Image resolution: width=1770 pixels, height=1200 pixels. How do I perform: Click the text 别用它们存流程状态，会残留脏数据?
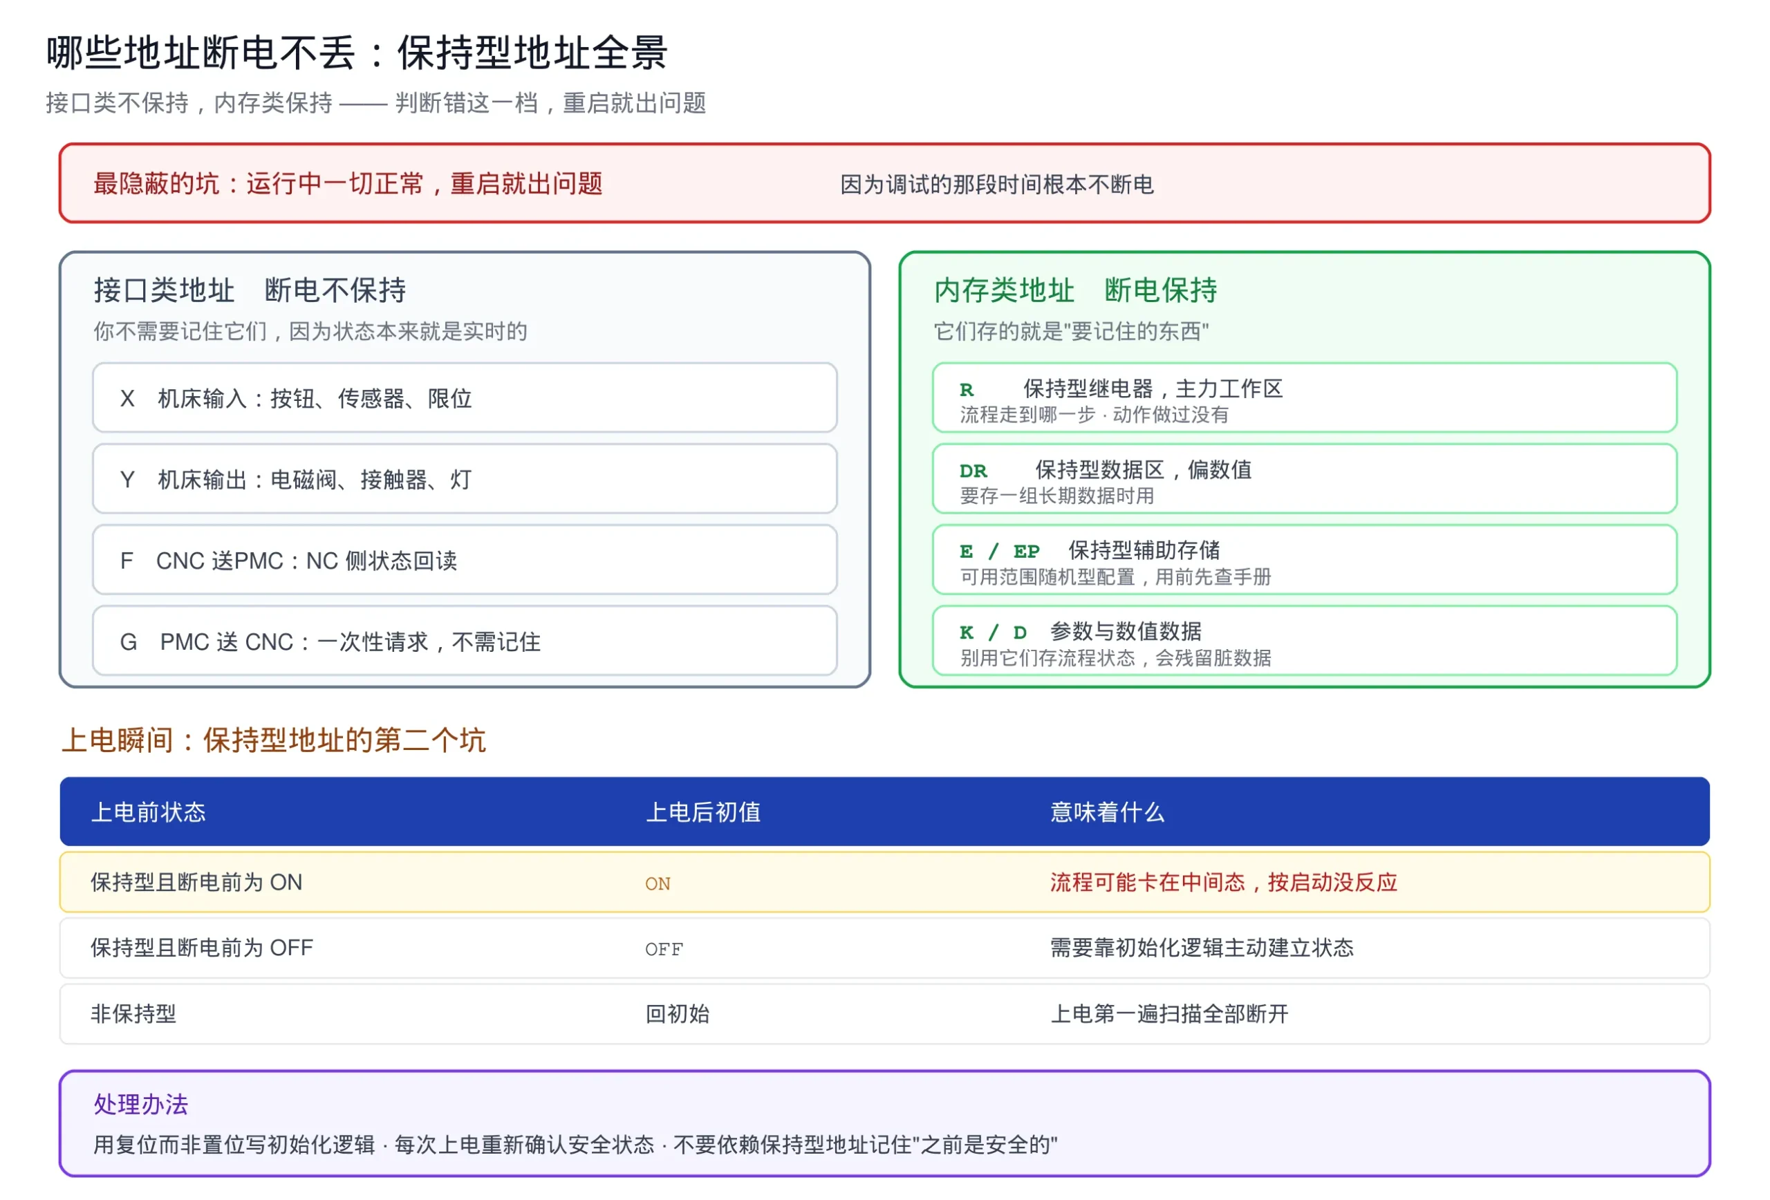pos(1116,658)
